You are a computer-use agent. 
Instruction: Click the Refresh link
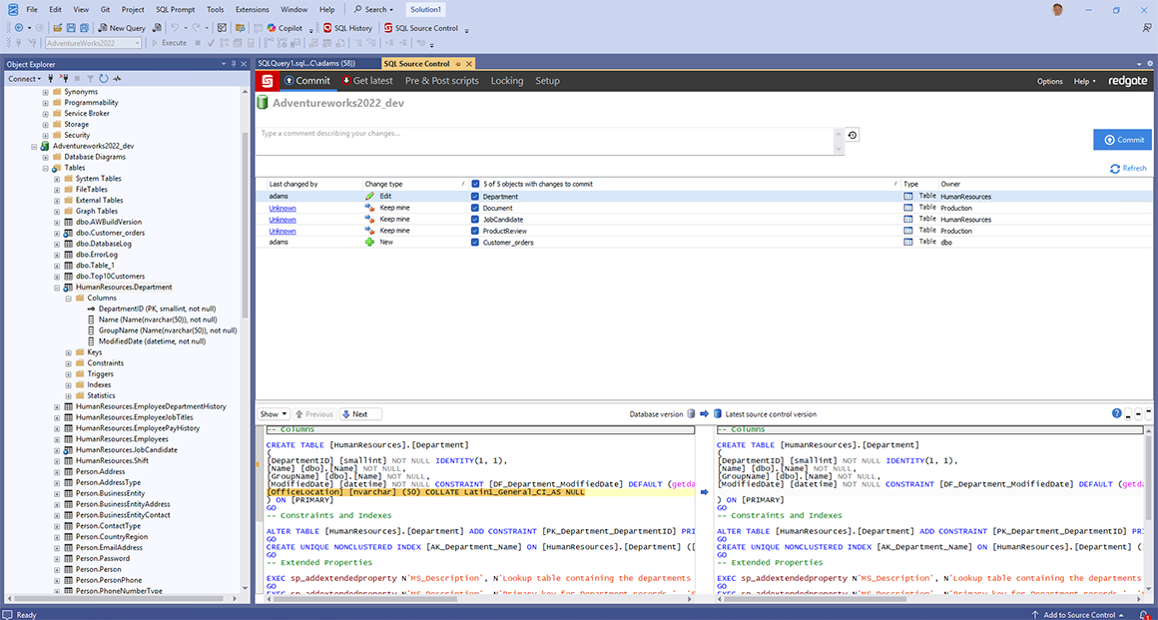1128,168
